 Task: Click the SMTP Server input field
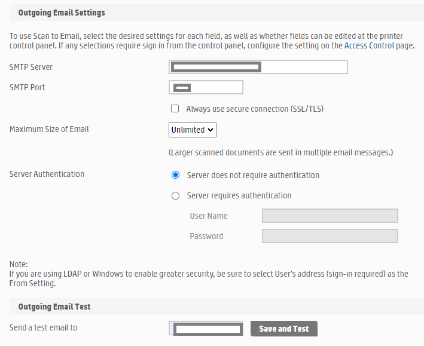click(258, 67)
